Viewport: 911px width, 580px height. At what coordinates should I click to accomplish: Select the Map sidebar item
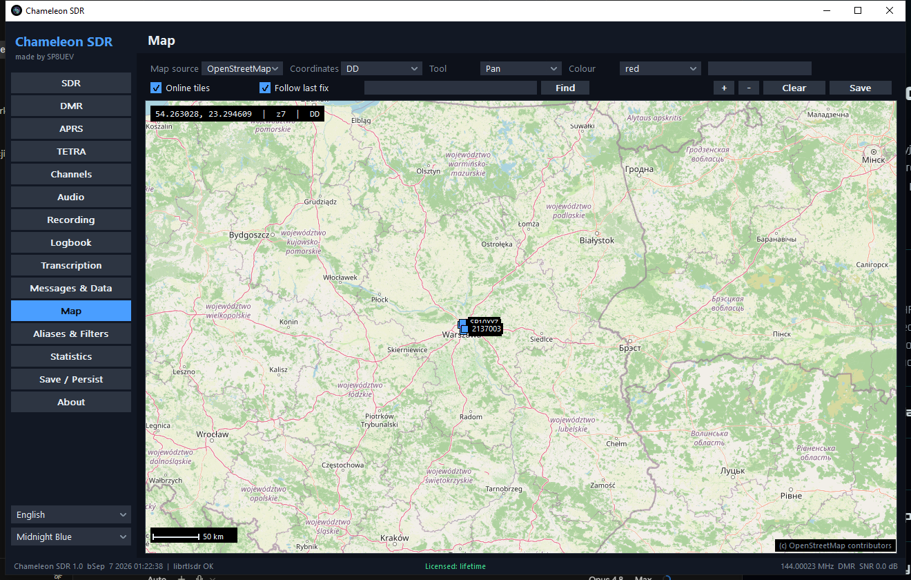pyautogui.click(x=71, y=311)
